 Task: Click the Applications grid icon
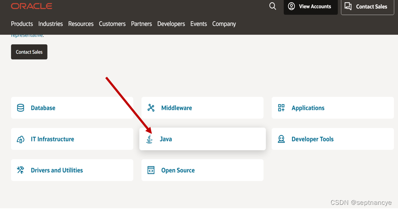(281, 108)
